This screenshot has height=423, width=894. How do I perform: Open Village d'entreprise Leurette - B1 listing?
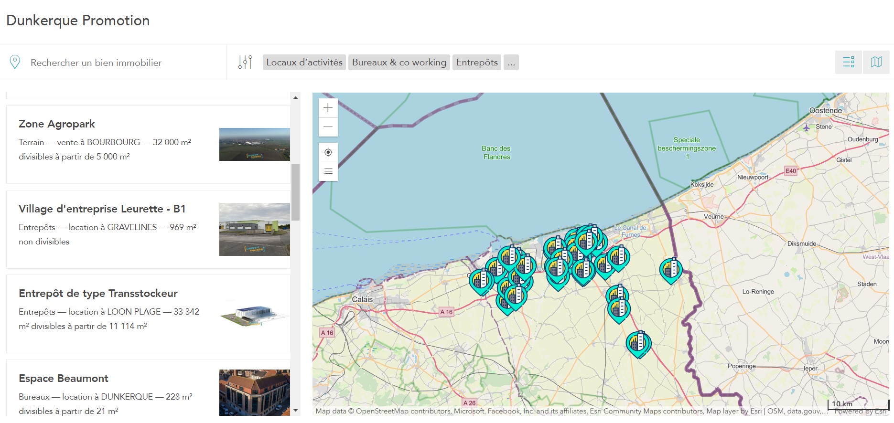coord(102,209)
